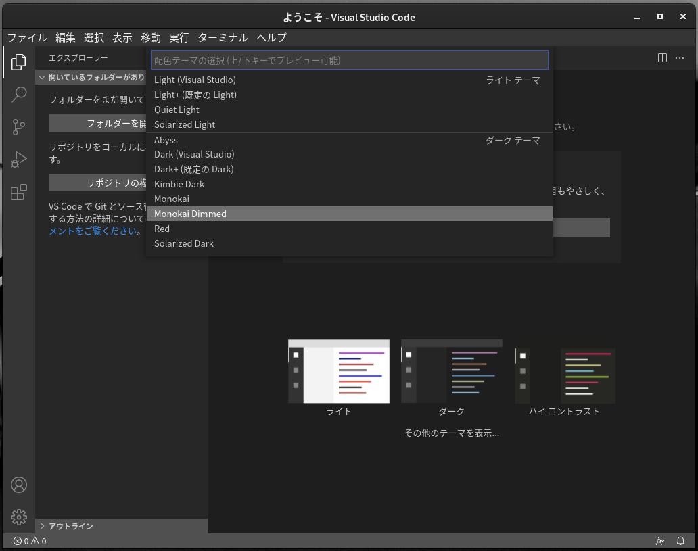Pick the Abyss theme
This screenshot has height=551, width=698.
pyautogui.click(x=350, y=140)
